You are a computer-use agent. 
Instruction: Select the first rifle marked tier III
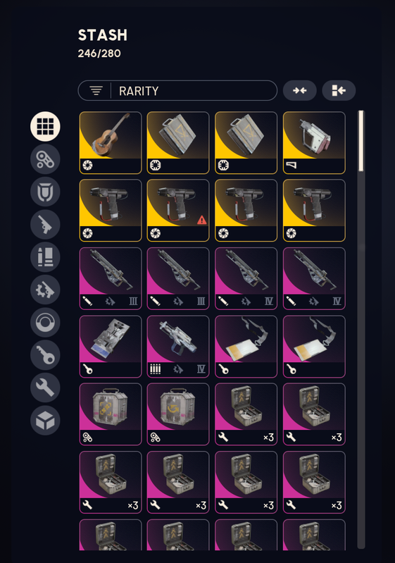pos(111,278)
